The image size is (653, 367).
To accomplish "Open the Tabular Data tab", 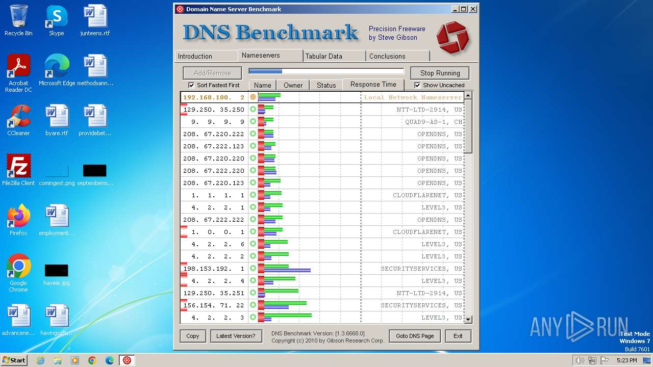I will tap(334, 56).
